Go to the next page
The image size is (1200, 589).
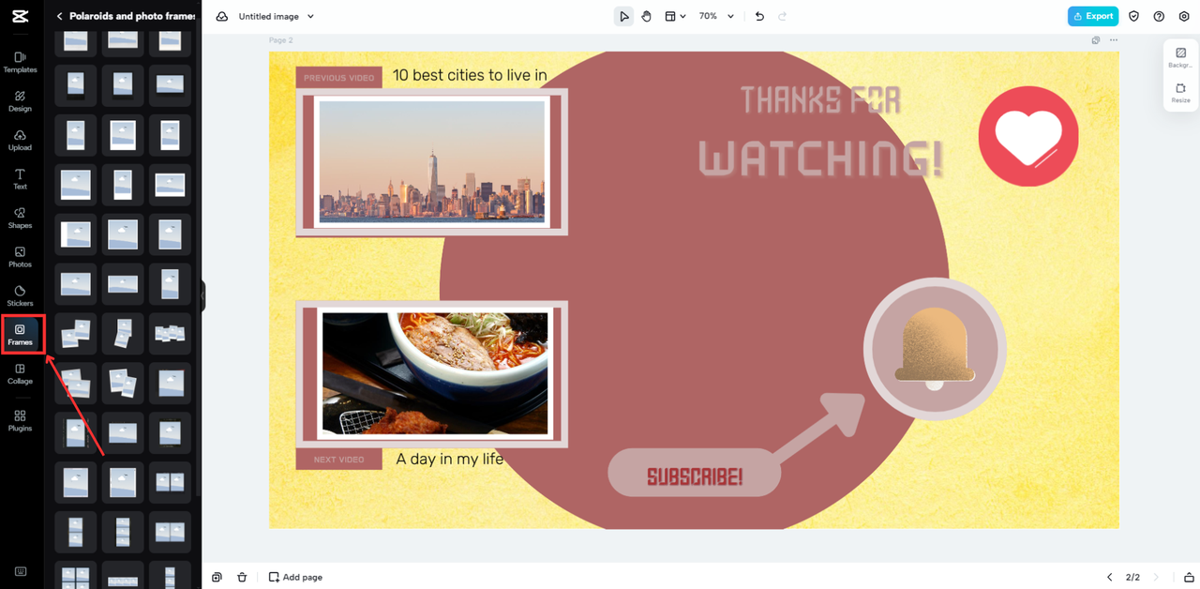pos(1156,577)
